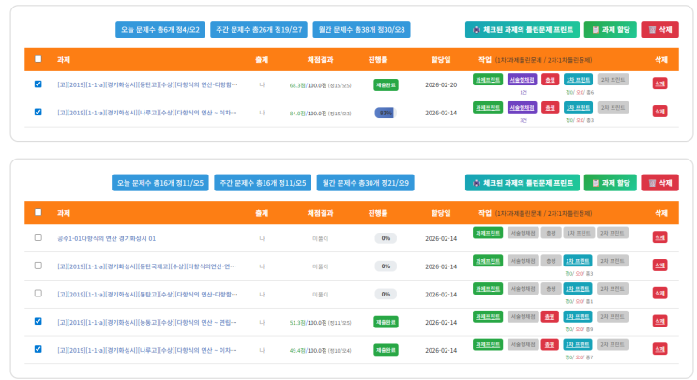Open 서술형채점 for the 84.0점 assignment
697x380 pixels.
[523, 108]
